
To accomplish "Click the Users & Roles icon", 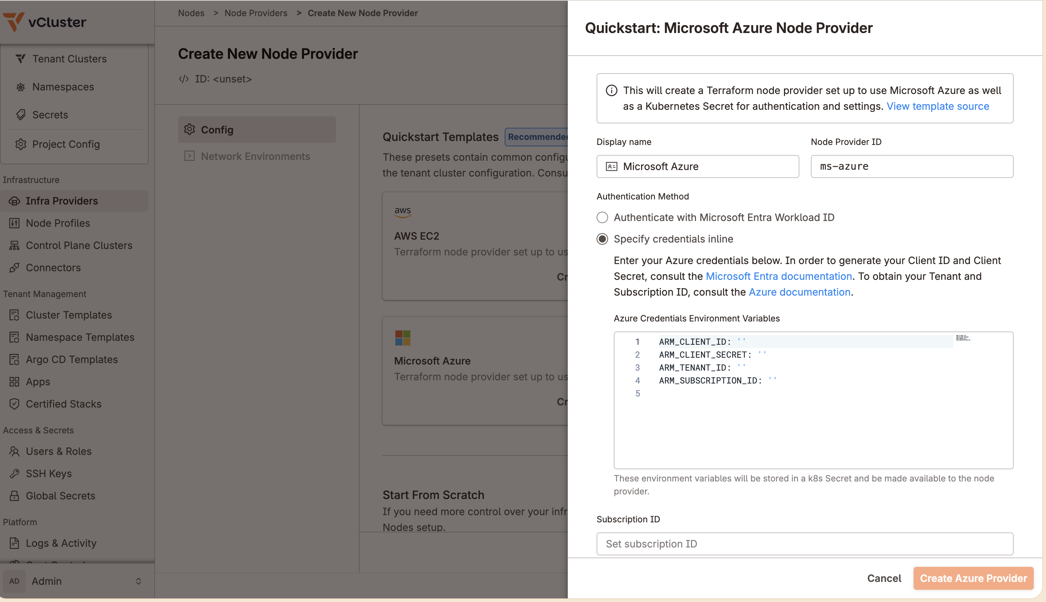I will click(14, 451).
